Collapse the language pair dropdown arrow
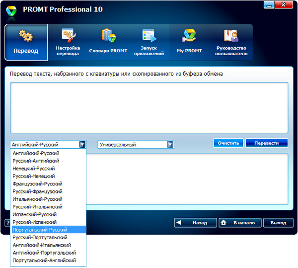Screen dimensions: 298x268 point(82,145)
